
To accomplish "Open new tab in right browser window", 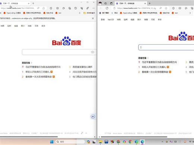I will (x=150, y=3).
